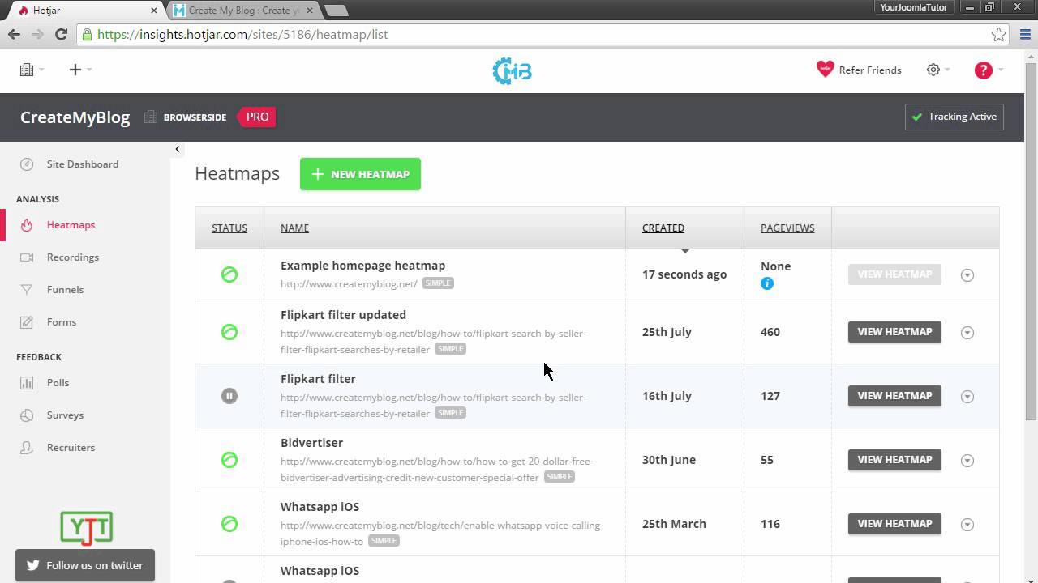Click Follow us on twitter button
The width and height of the screenshot is (1038, 583).
point(85,565)
